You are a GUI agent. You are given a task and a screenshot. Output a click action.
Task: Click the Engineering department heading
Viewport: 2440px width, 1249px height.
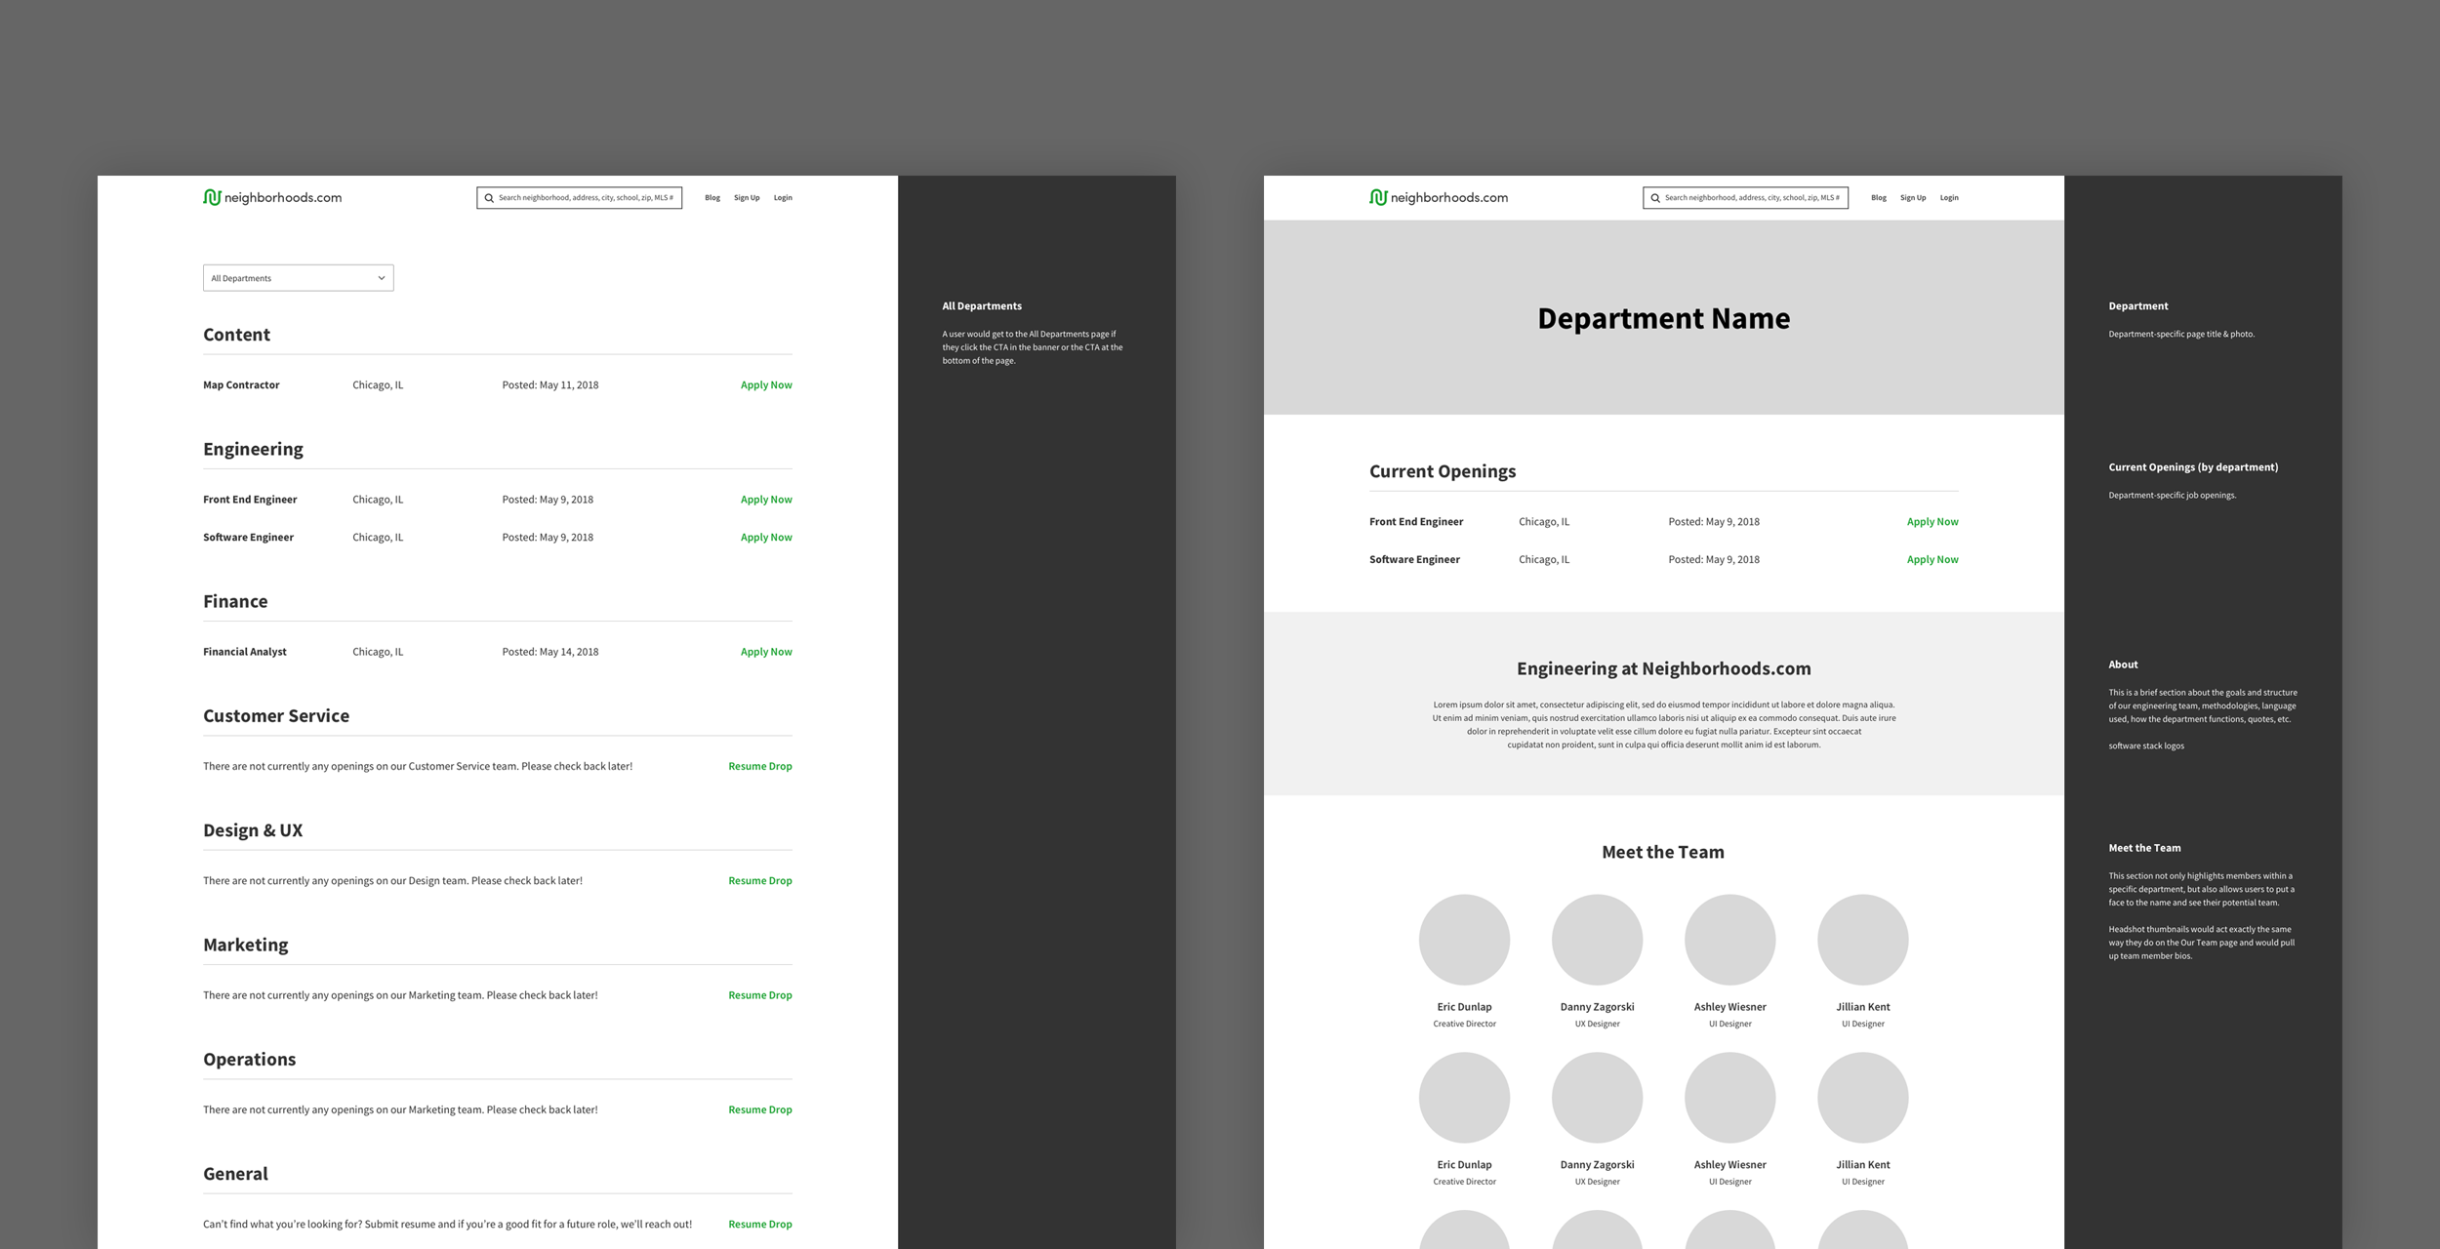pyautogui.click(x=253, y=450)
